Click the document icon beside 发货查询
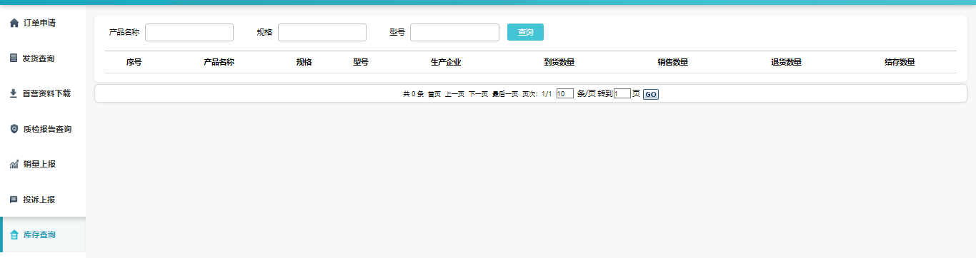 coord(14,58)
